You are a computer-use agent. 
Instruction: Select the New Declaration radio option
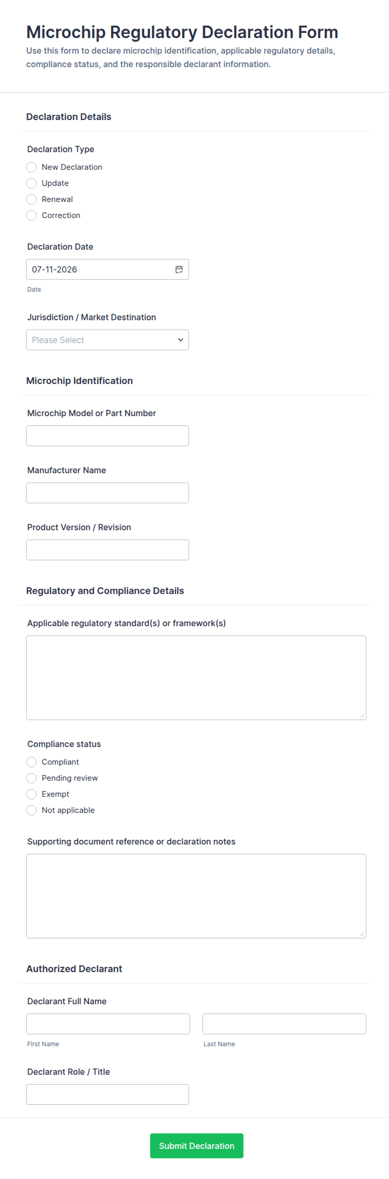(31, 167)
